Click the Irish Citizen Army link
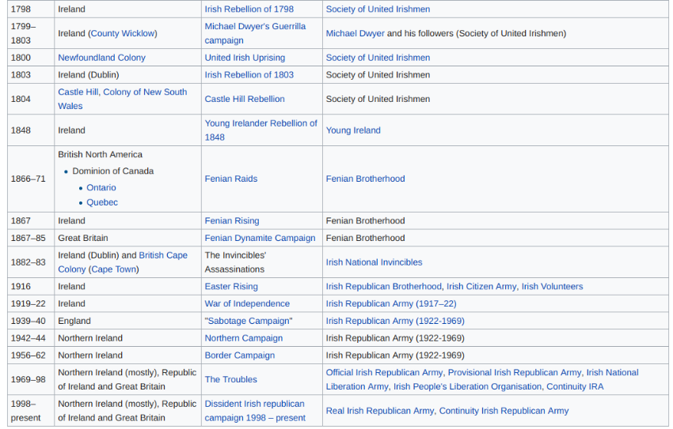Screen dimensions: 673x429 click(481, 286)
